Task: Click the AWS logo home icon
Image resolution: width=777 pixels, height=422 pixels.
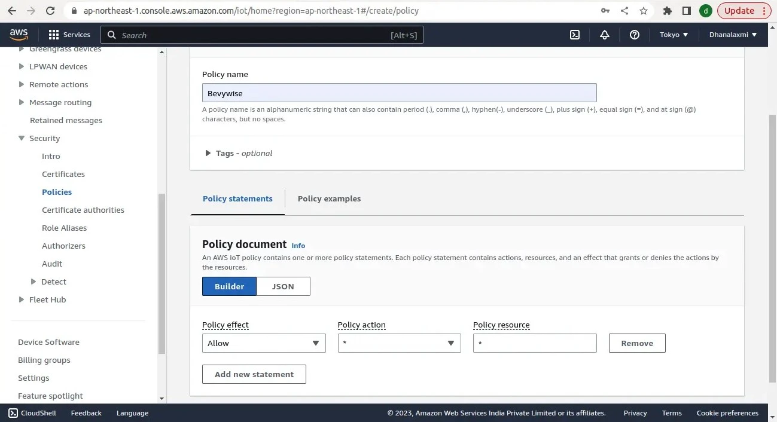Action: pyautogui.click(x=19, y=35)
